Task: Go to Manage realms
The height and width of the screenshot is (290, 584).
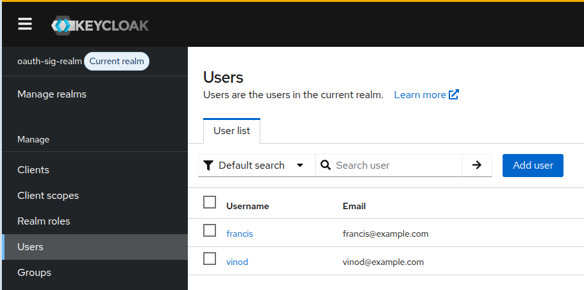Action: (52, 94)
